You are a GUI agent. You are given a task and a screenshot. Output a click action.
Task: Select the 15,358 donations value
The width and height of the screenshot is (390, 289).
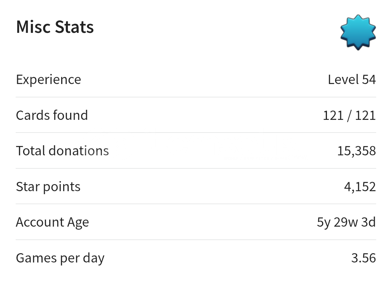(x=356, y=151)
